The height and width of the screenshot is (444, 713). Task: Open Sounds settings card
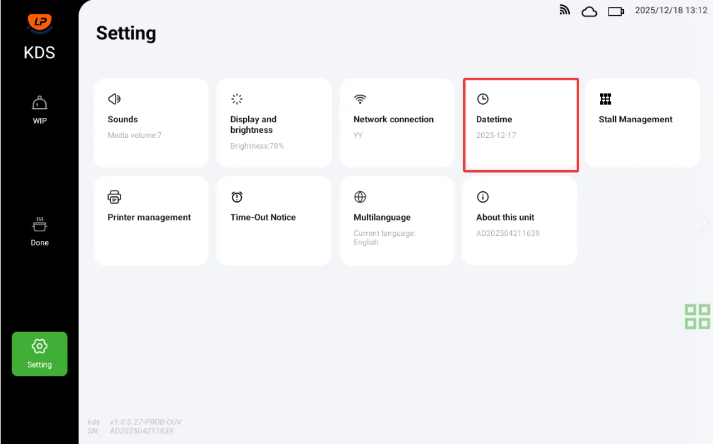coord(151,122)
